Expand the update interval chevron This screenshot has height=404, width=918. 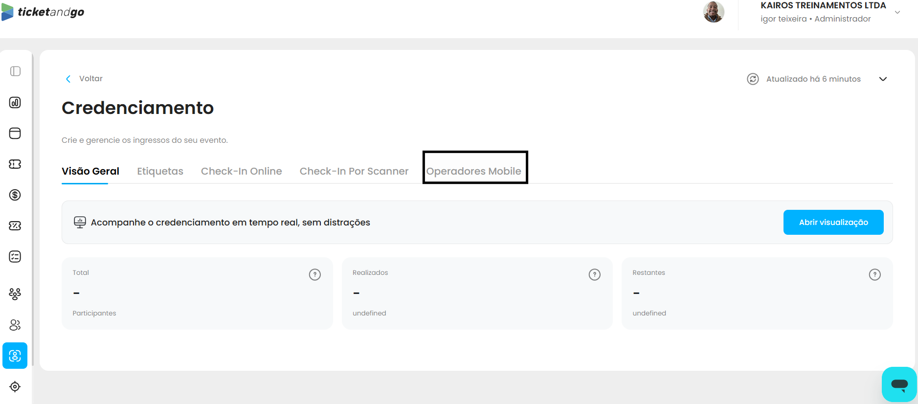click(883, 79)
